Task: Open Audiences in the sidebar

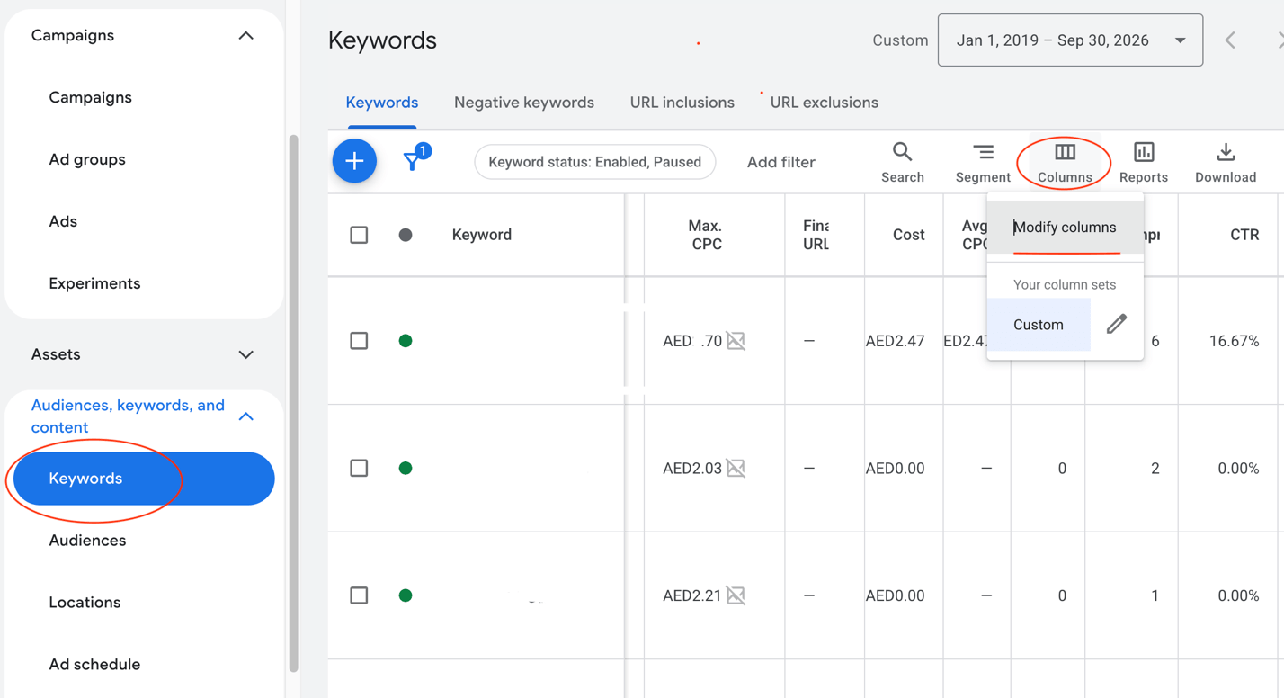Action: pyautogui.click(x=87, y=541)
